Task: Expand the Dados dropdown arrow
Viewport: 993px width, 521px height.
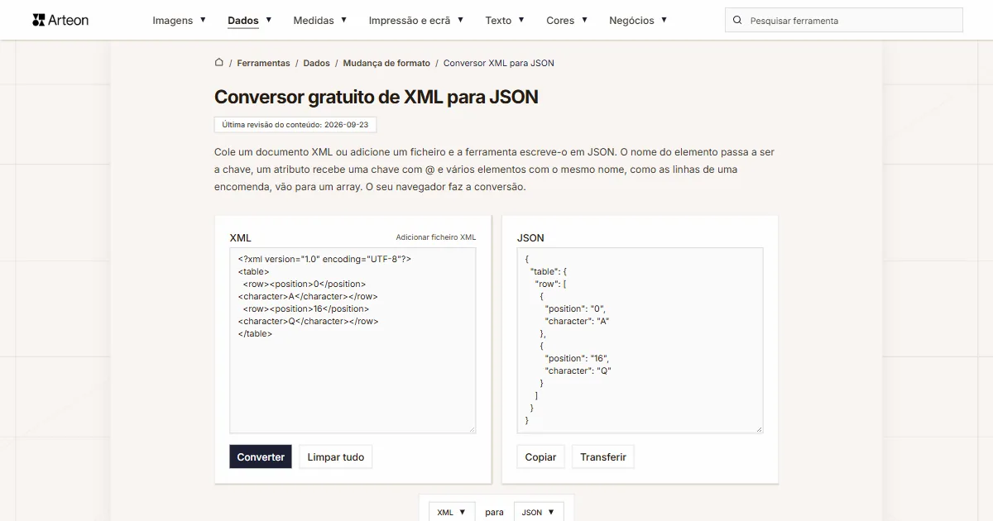Action: (268, 20)
